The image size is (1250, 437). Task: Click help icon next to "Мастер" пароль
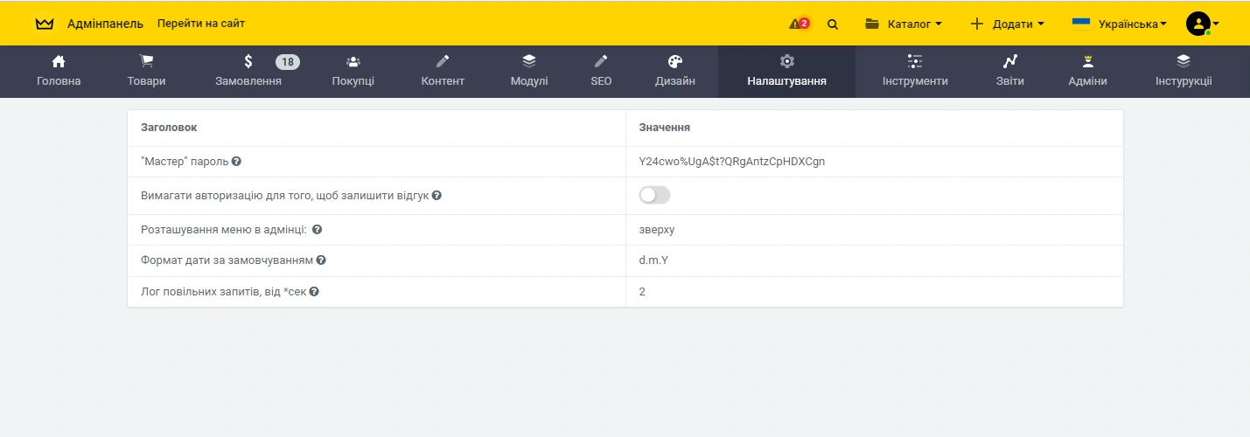pyautogui.click(x=237, y=162)
